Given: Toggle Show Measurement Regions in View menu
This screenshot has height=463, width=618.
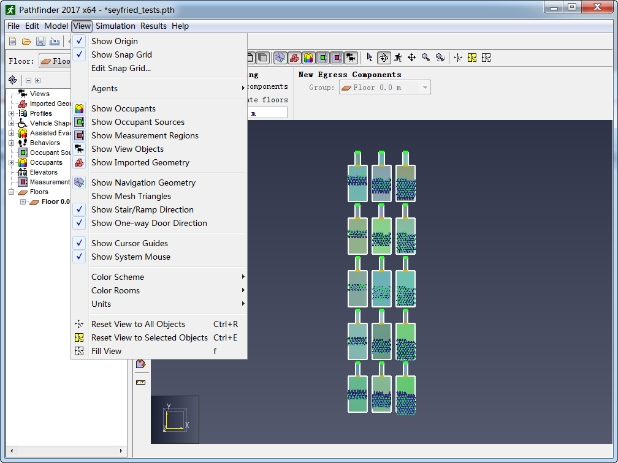Looking at the screenshot, I should click(x=159, y=135).
